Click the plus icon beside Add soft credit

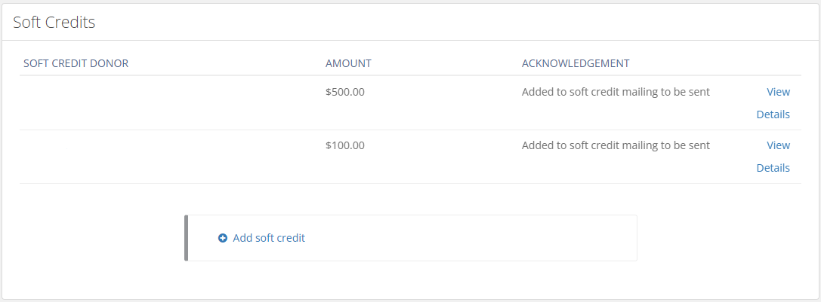click(223, 238)
